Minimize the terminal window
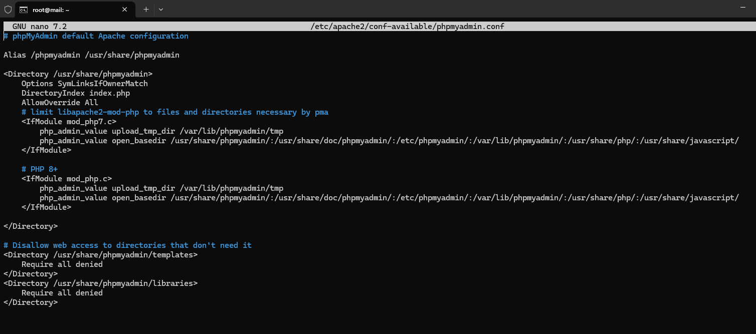The image size is (756, 334). pos(742,8)
